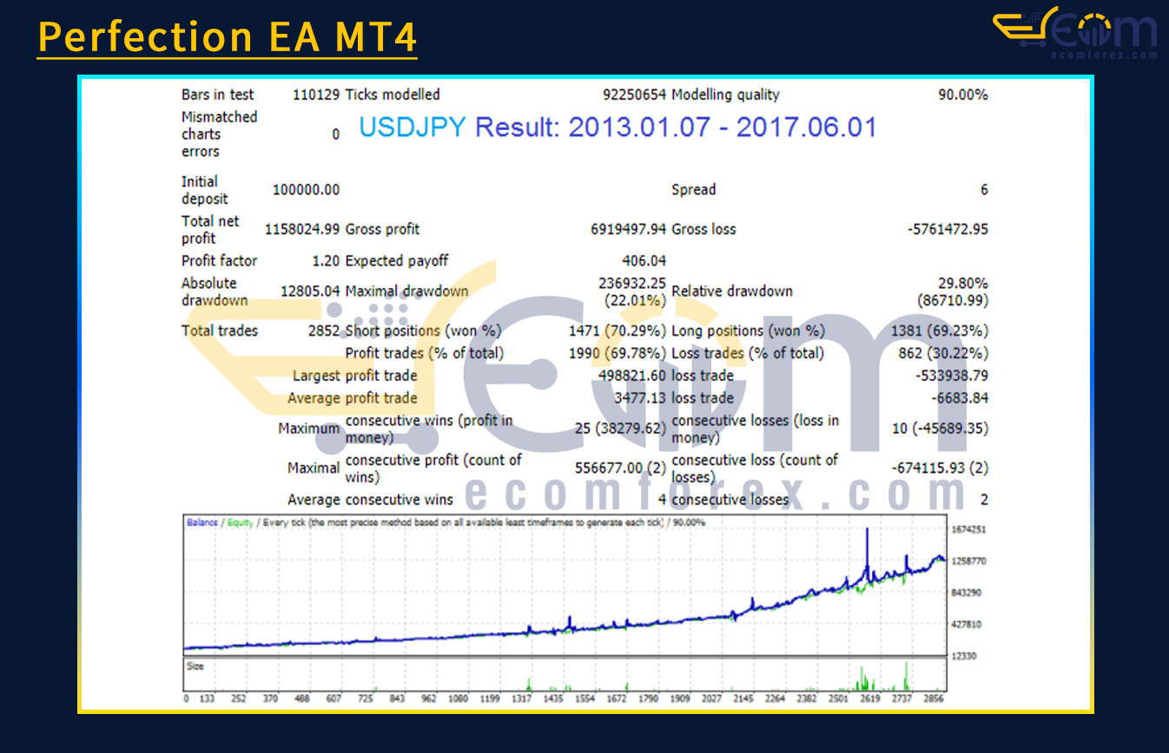This screenshot has width=1169, height=753.
Task: Click the Spread value 6
Action: pos(984,190)
